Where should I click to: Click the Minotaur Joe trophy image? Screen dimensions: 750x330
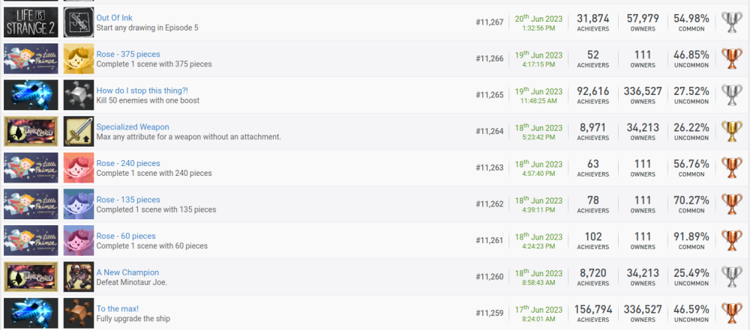click(x=79, y=276)
